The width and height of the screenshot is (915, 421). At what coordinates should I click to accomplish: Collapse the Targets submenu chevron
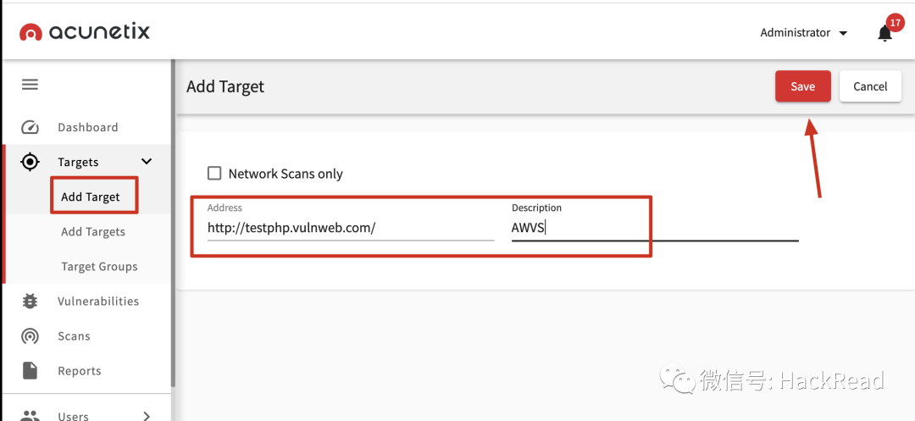point(147,162)
